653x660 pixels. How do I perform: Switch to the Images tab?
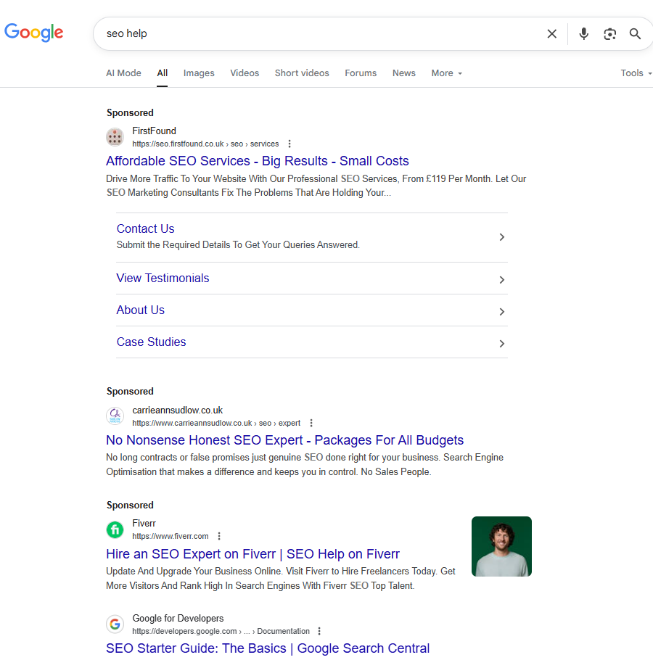199,73
